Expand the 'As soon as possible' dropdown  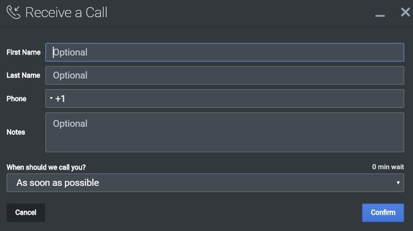(x=205, y=183)
